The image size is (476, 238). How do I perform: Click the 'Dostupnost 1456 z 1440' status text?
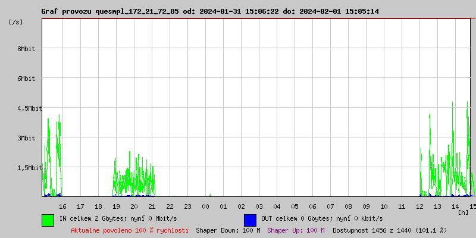coord(389,230)
